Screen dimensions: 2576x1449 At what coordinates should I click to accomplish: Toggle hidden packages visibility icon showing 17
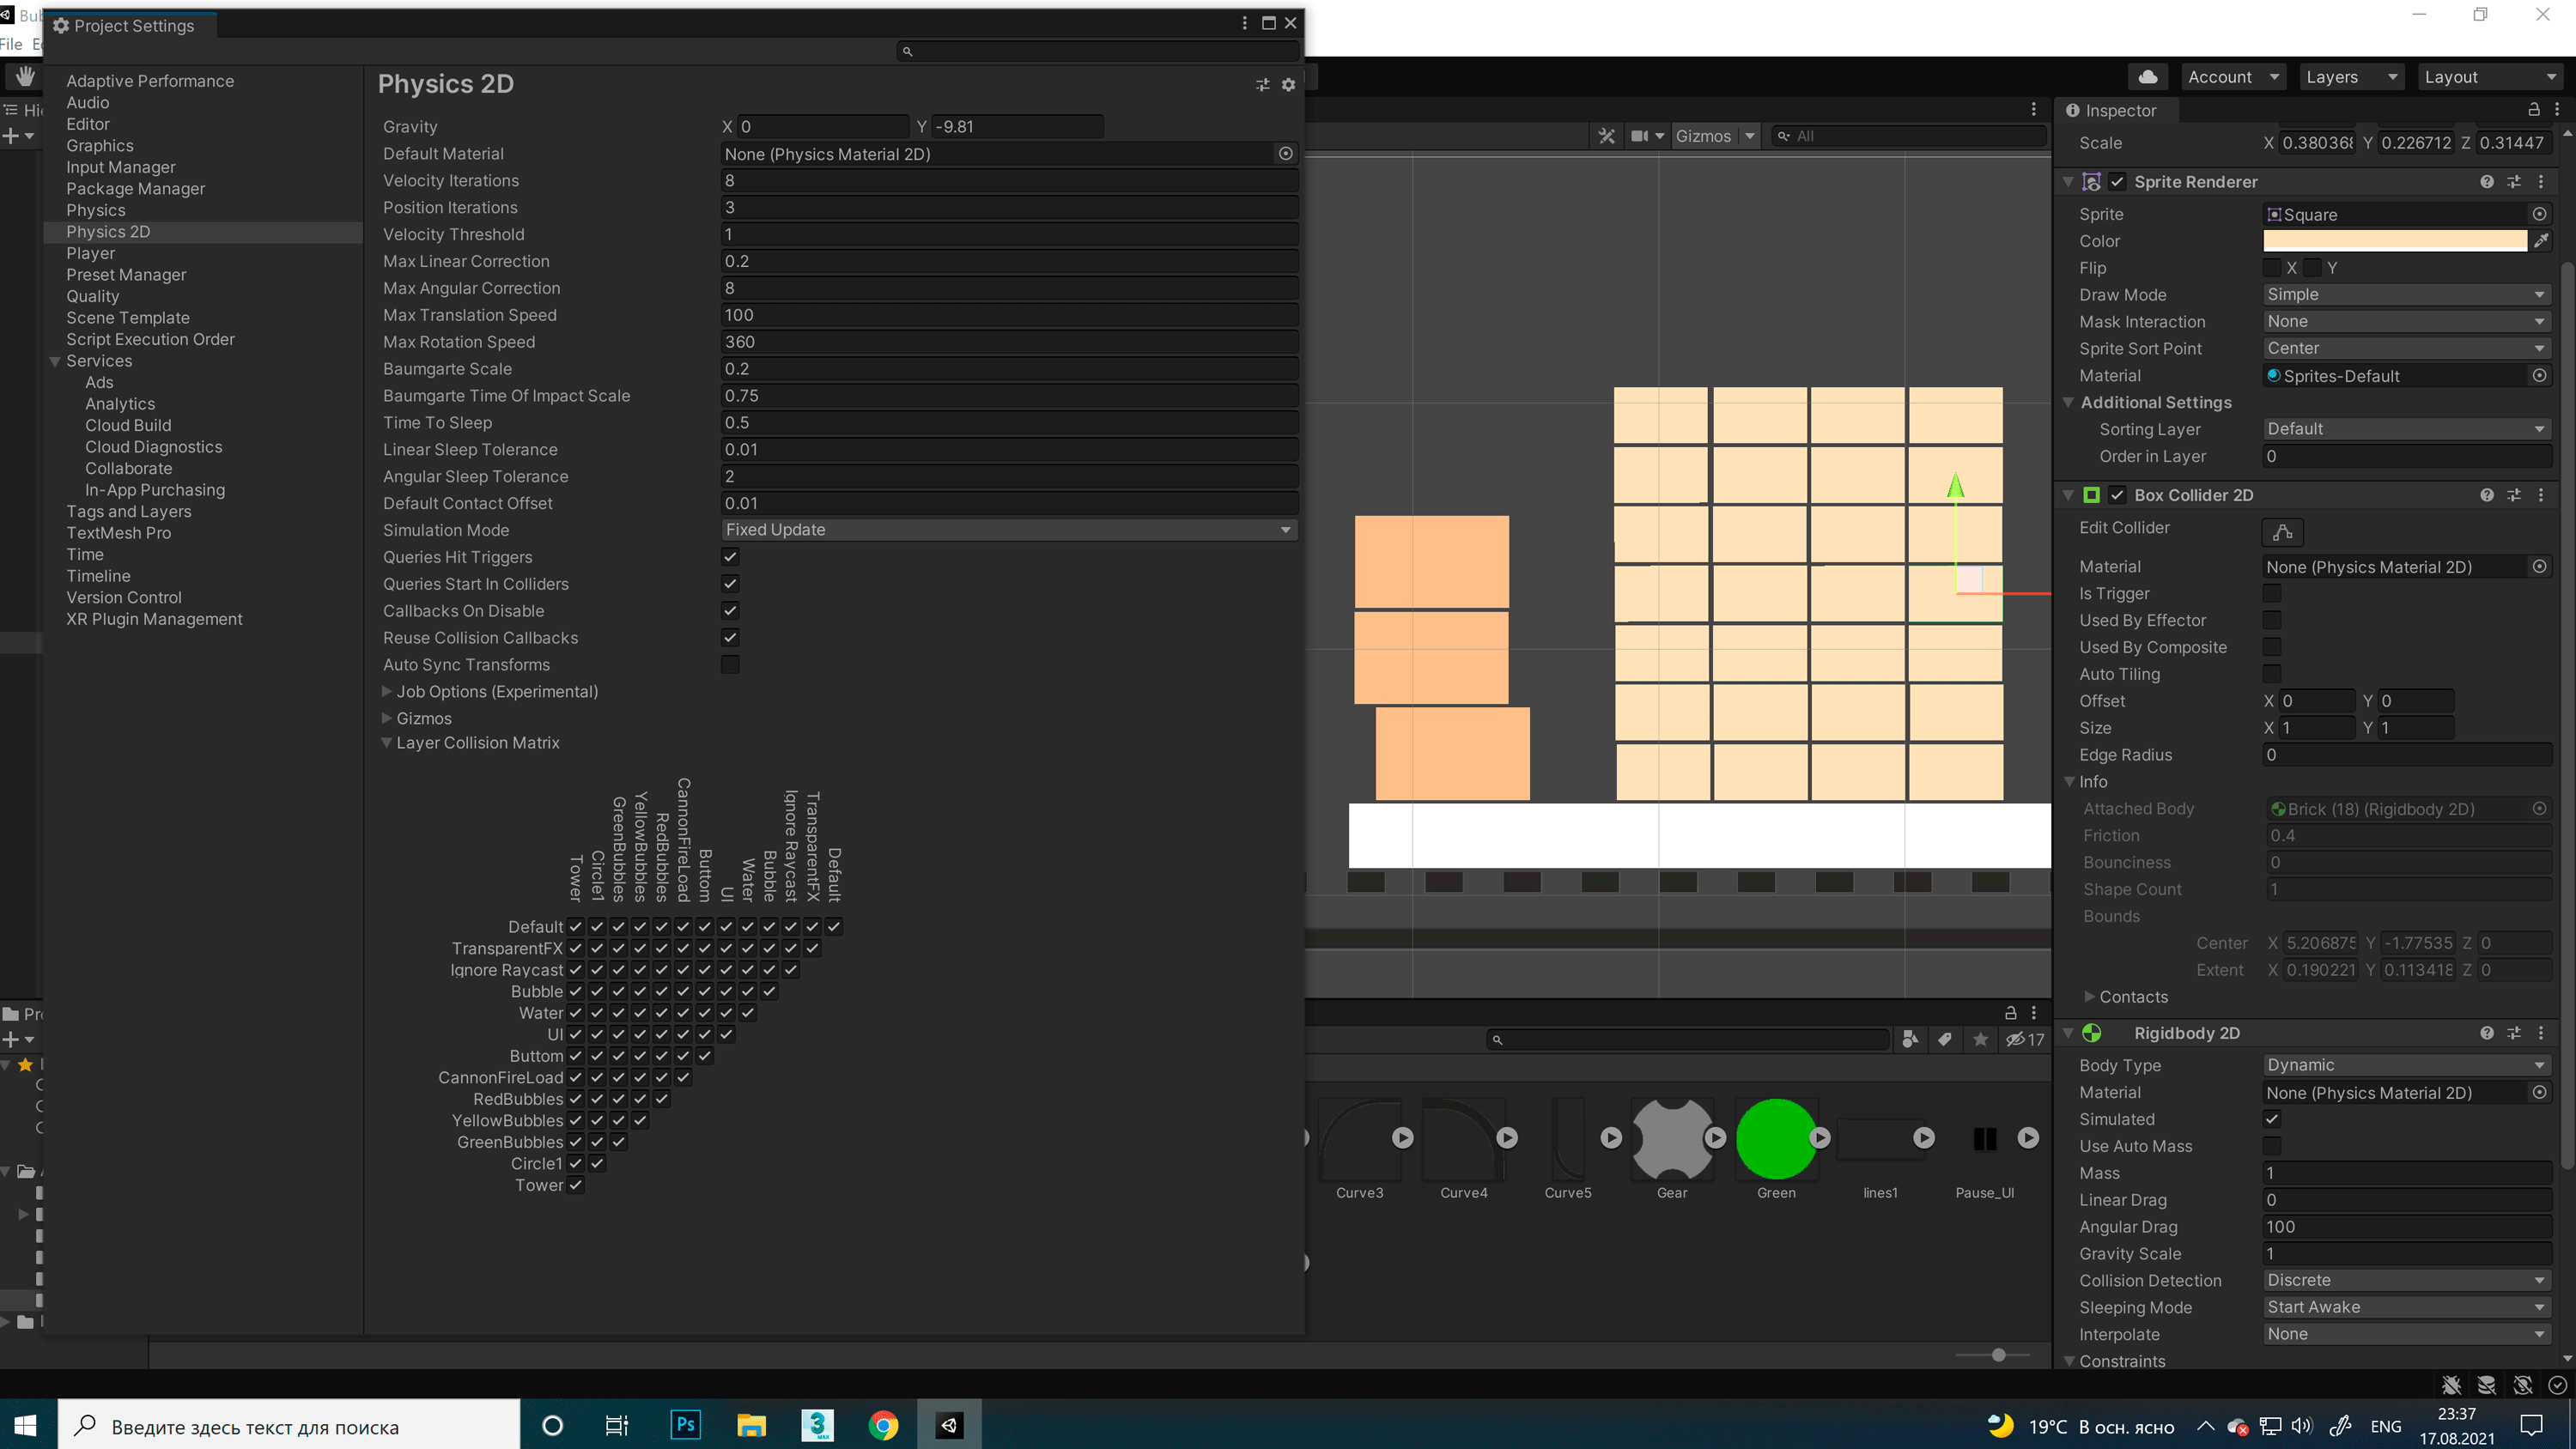pyautogui.click(x=2025, y=1039)
